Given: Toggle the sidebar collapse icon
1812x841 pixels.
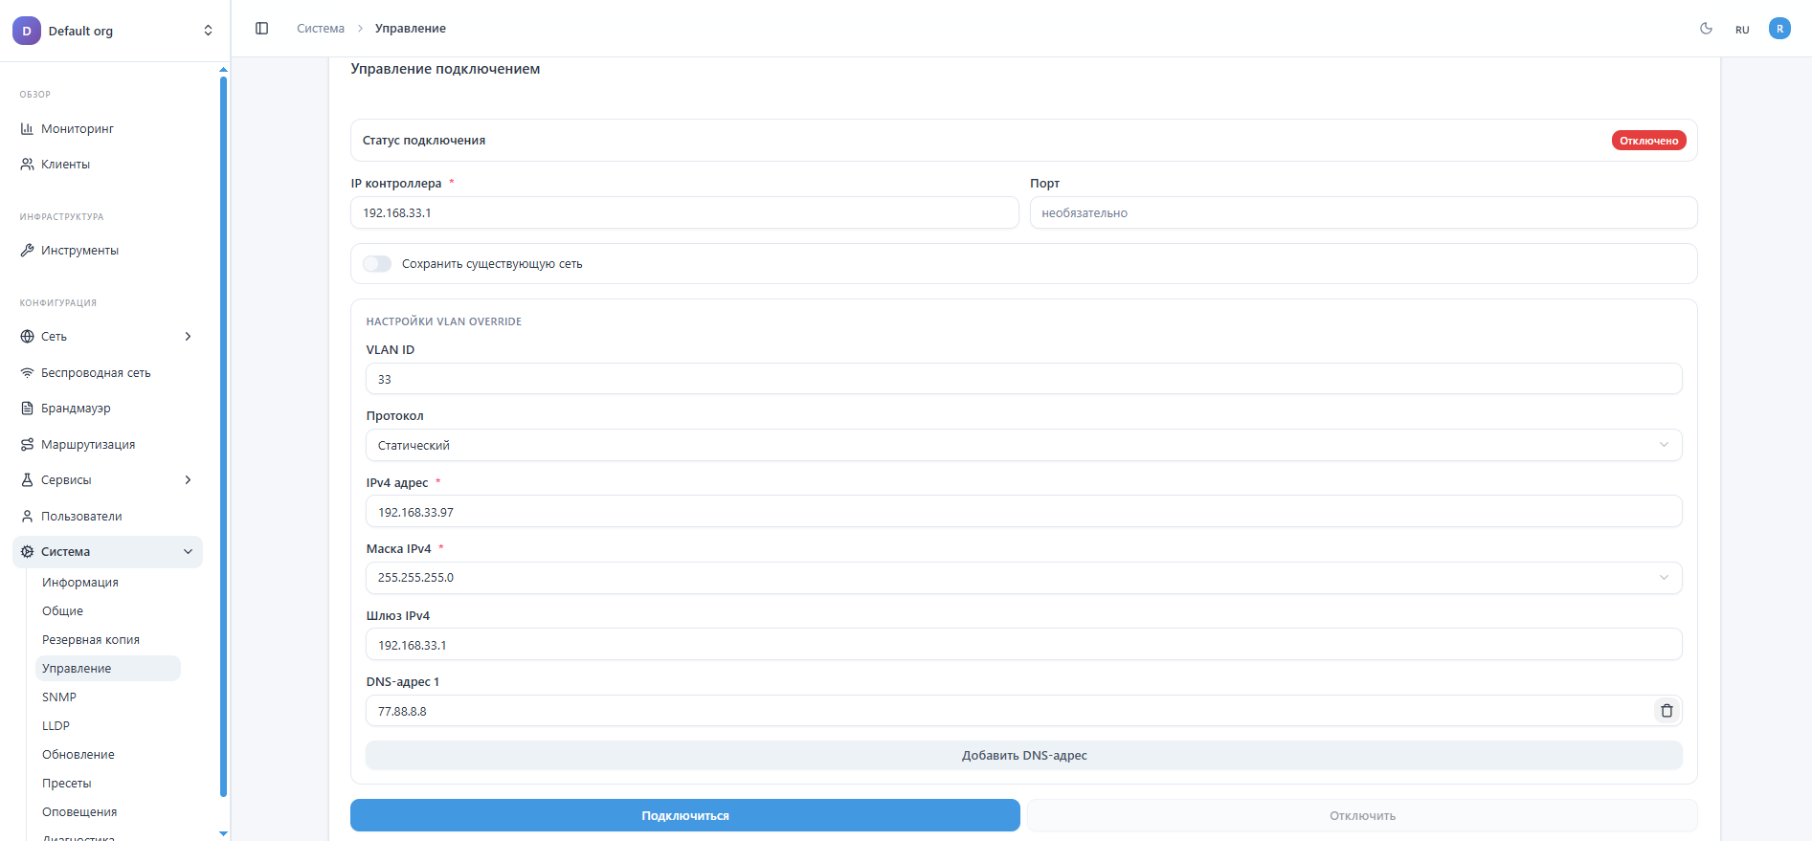Looking at the screenshot, I should [x=261, y=29].
